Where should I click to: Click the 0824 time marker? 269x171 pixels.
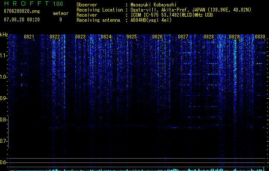[106, 37]
